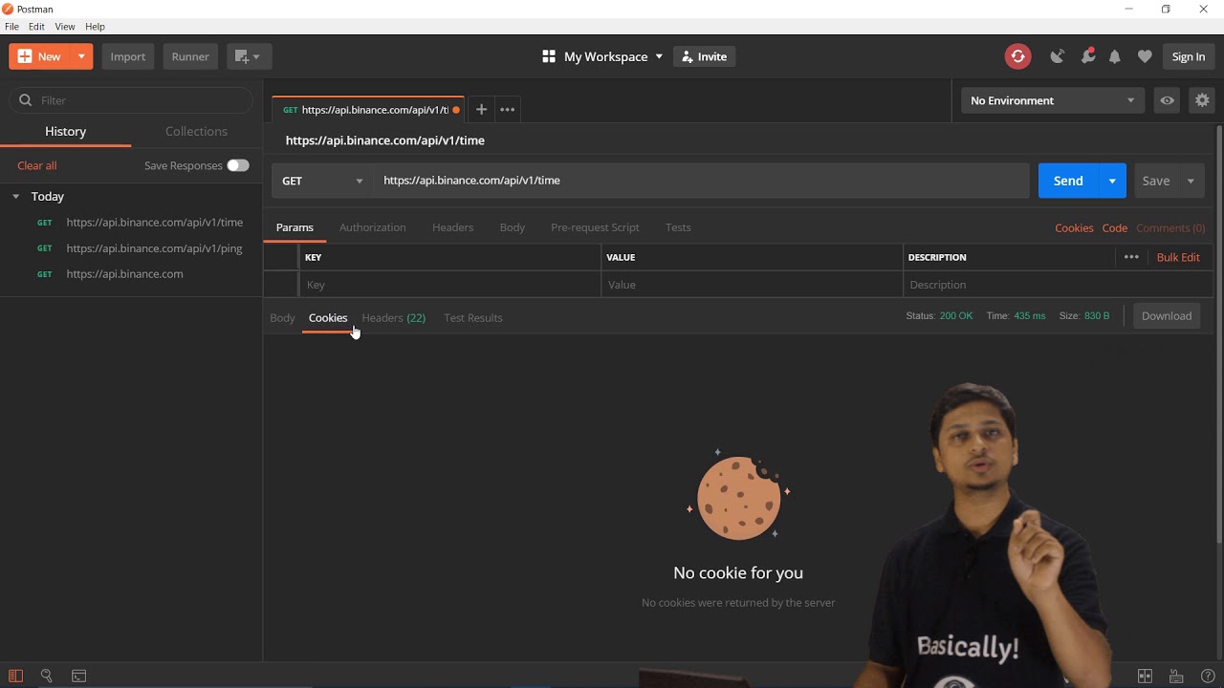The image size is (1224, 688).
Task: Select history entry https://api.binance.com
Action: tap(124, 274)
